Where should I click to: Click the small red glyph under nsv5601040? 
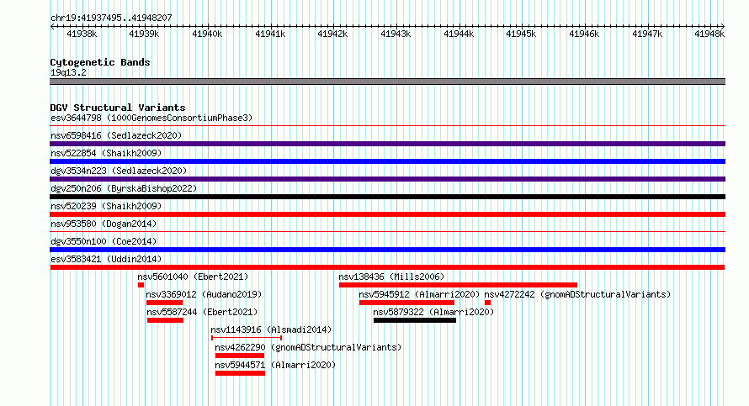pyautogui.click(x=141, y=285)
